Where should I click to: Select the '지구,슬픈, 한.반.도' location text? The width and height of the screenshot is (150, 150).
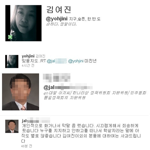point(85,19)
